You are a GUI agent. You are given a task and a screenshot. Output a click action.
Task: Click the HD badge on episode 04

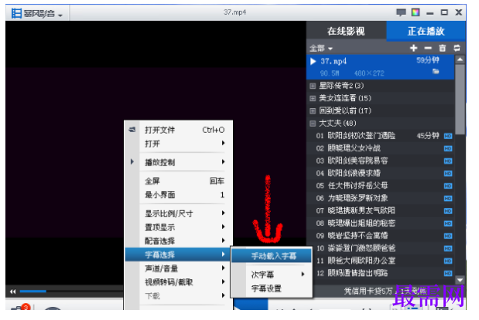point(448,174)
